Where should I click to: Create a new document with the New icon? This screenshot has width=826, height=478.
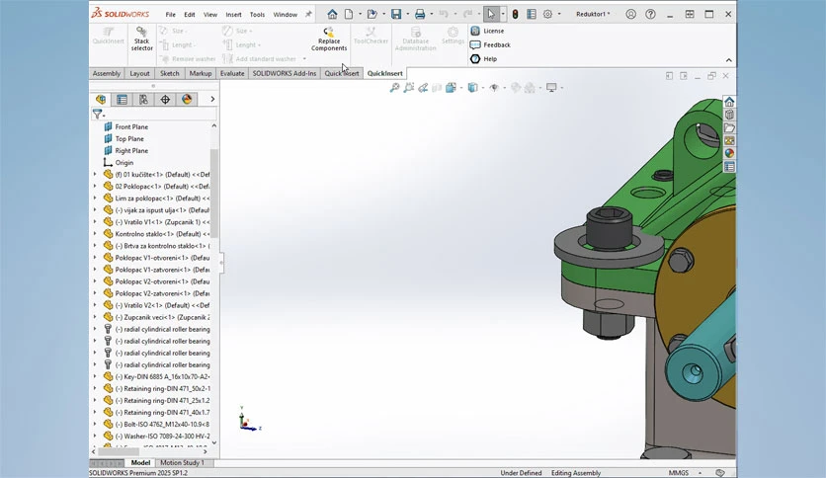point(349,14)
